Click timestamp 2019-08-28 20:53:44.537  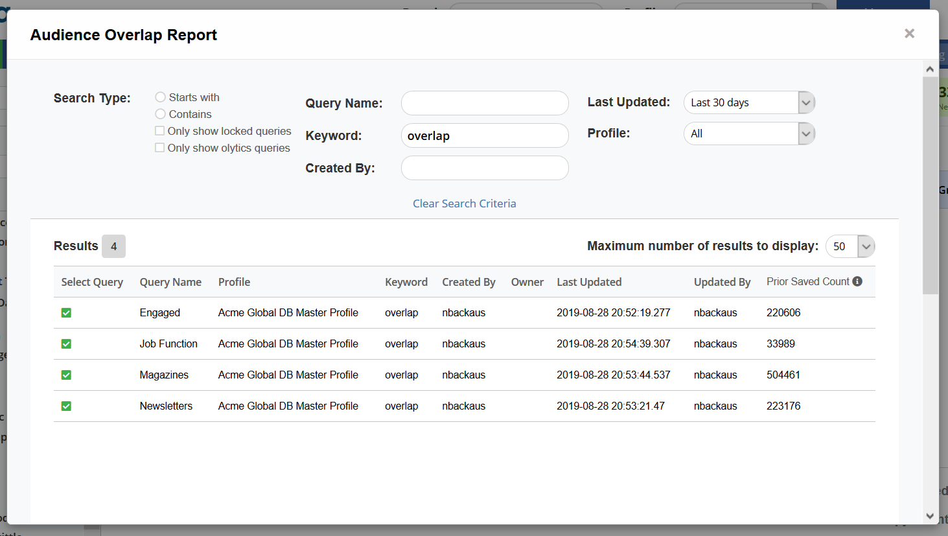click(614, 375)
